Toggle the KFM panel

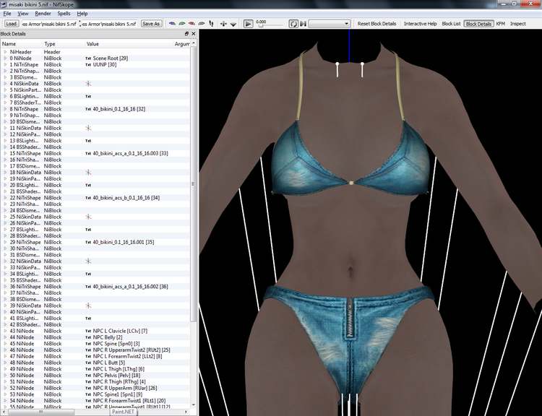tap(501, 24)
